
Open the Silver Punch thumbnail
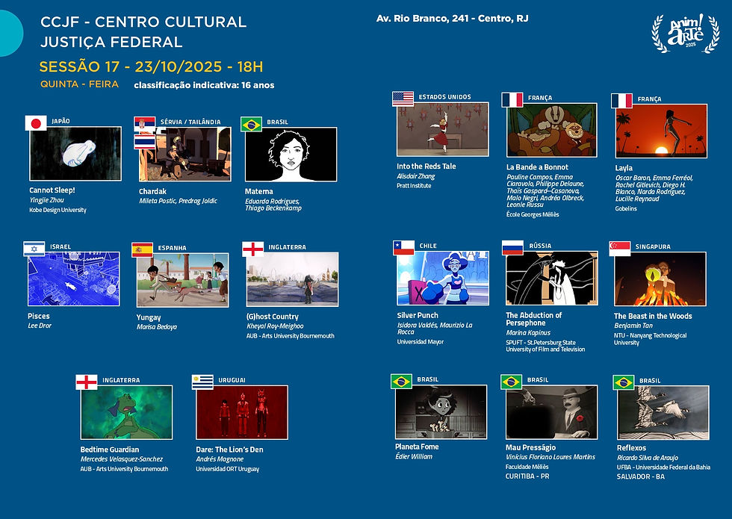coord(443,278)
